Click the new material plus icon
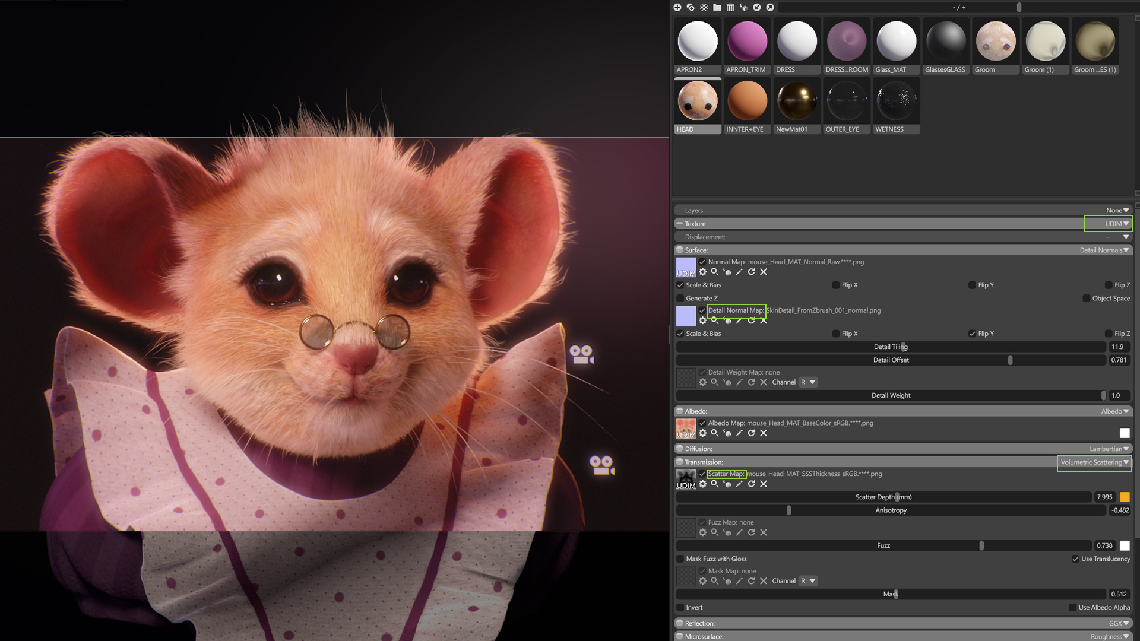 click(x=677, y=7)
